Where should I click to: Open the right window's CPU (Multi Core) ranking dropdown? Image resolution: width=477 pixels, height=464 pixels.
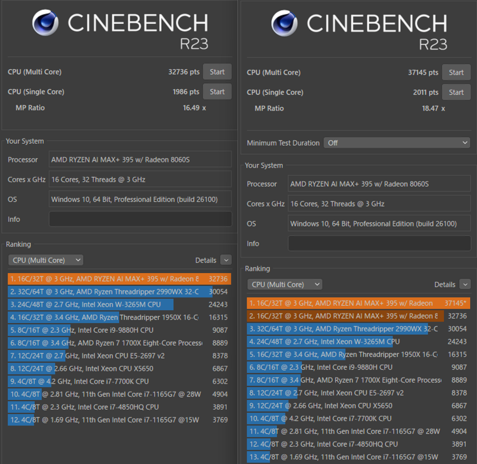[284, 284]
